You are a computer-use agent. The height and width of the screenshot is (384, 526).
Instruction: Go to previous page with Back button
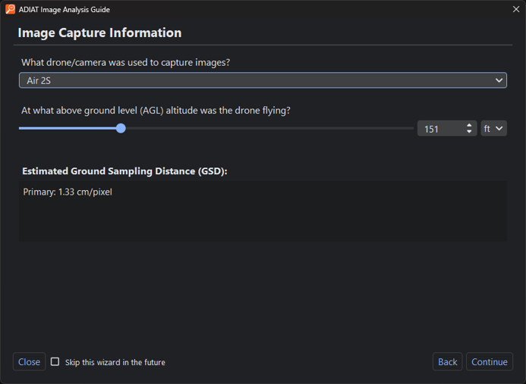pyautogui.click(x=447, y=362)
